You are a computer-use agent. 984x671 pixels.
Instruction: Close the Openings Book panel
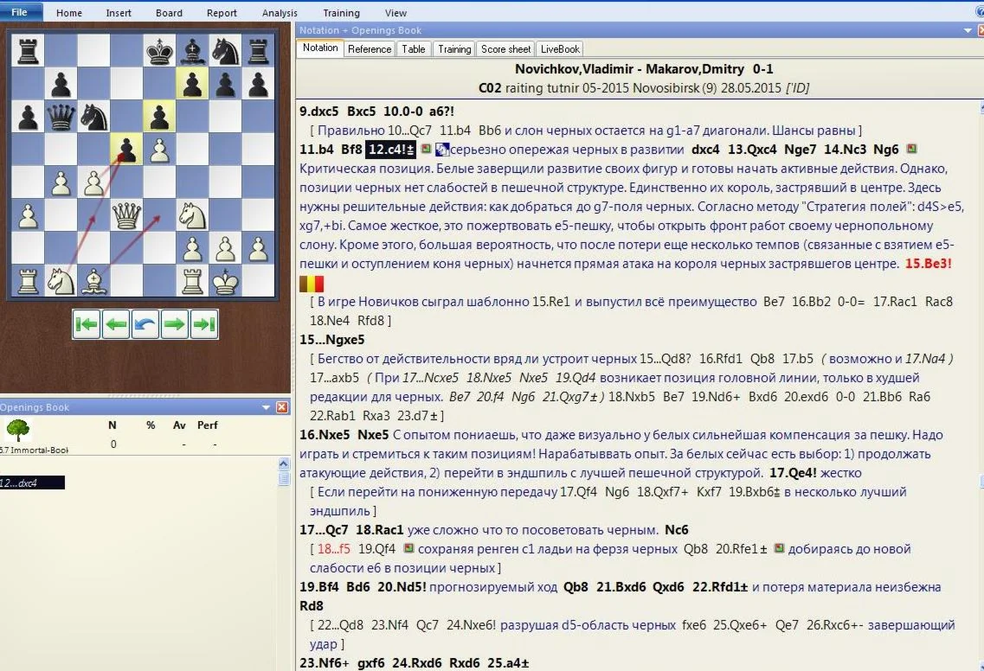(x=282, y=407)
